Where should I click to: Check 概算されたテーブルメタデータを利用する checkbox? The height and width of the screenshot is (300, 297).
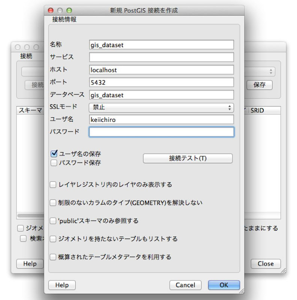coord(54,257)
